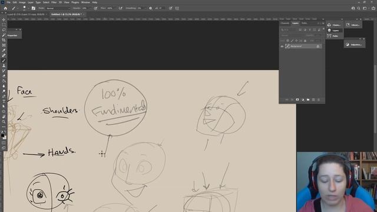Select the History Brush tool
Viewport: 377px width, 212px height.
[4, 71]
